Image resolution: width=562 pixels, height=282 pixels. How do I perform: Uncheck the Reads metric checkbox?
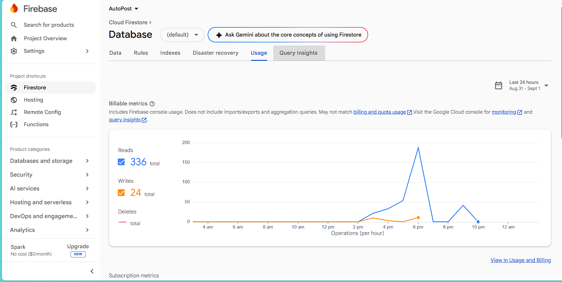tap(121, 162)
